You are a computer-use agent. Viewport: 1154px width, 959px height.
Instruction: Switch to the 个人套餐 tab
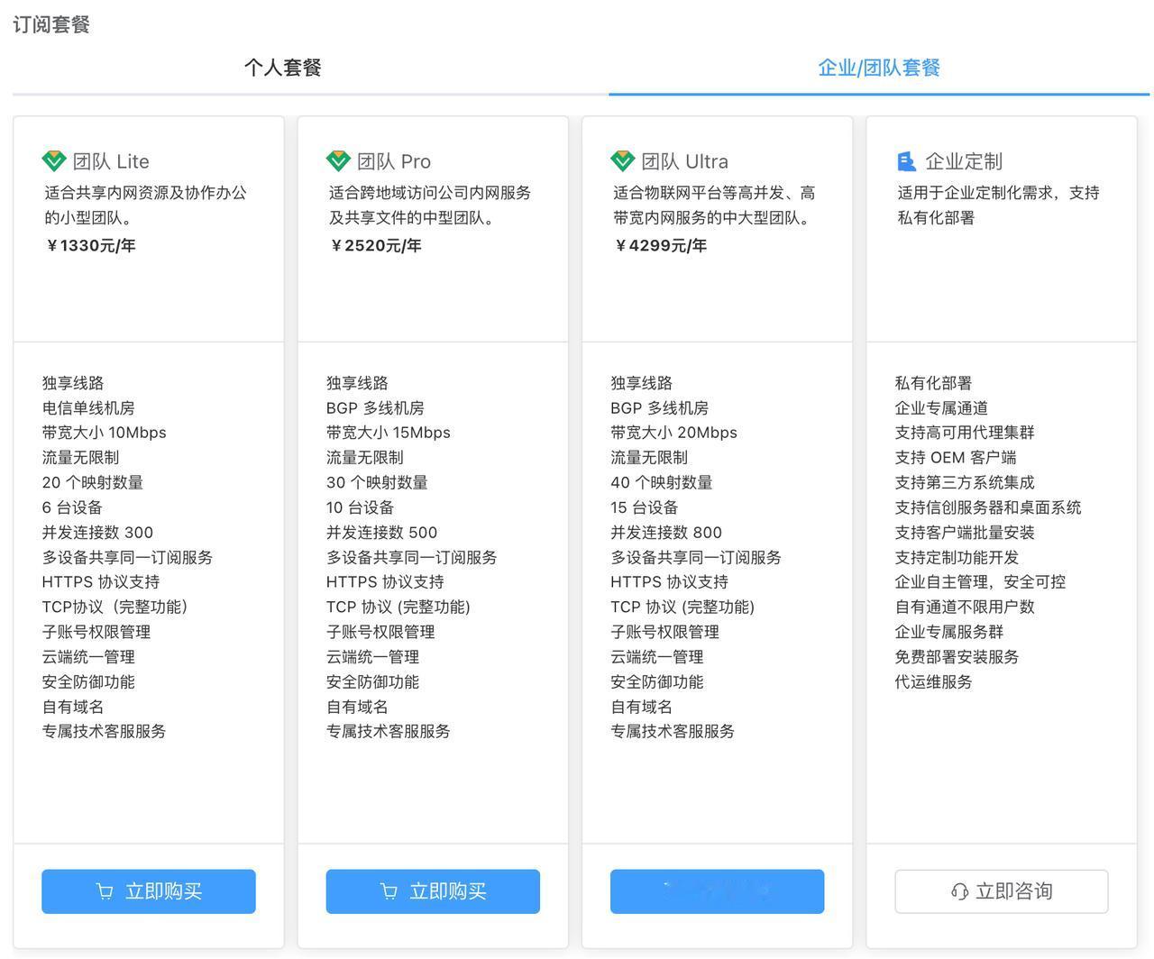pos(284,67)
